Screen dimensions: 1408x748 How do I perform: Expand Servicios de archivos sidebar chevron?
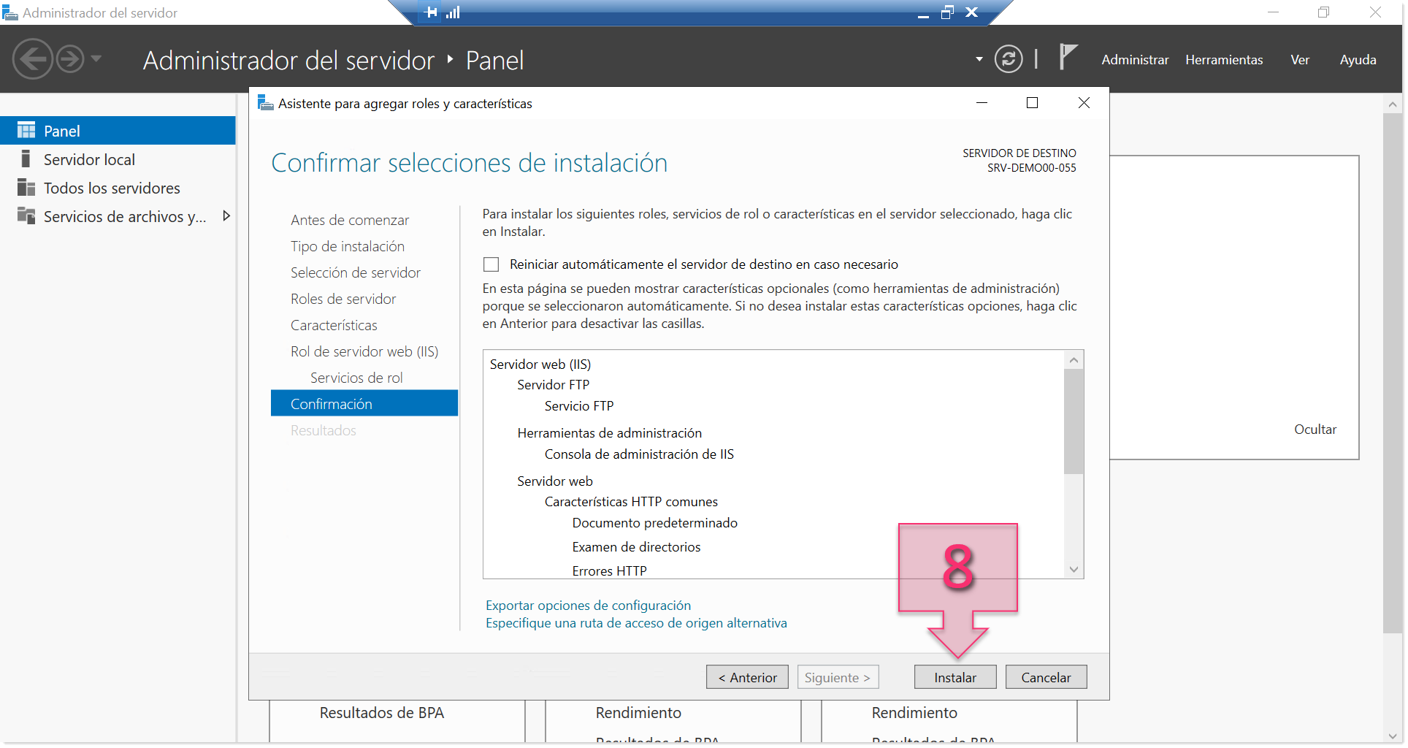coord(226,215)
